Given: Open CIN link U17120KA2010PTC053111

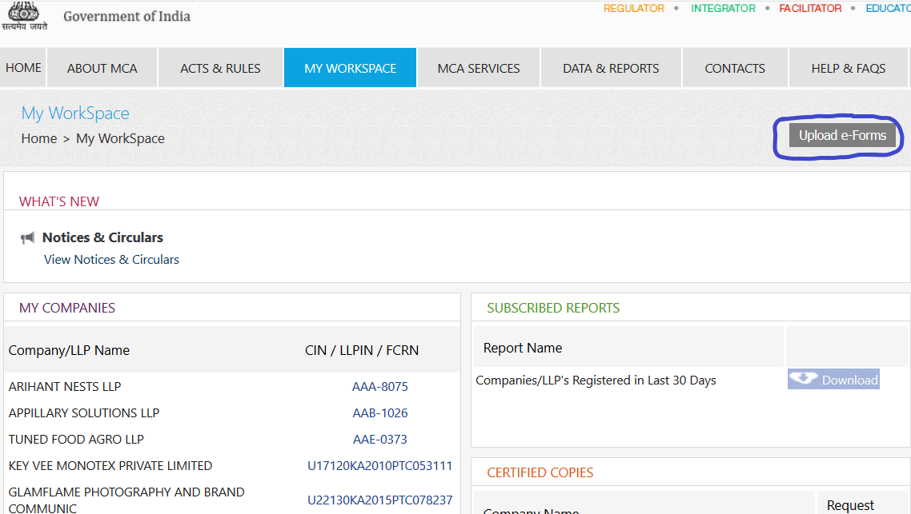Looking at the screenshot, I should [380, 466].
